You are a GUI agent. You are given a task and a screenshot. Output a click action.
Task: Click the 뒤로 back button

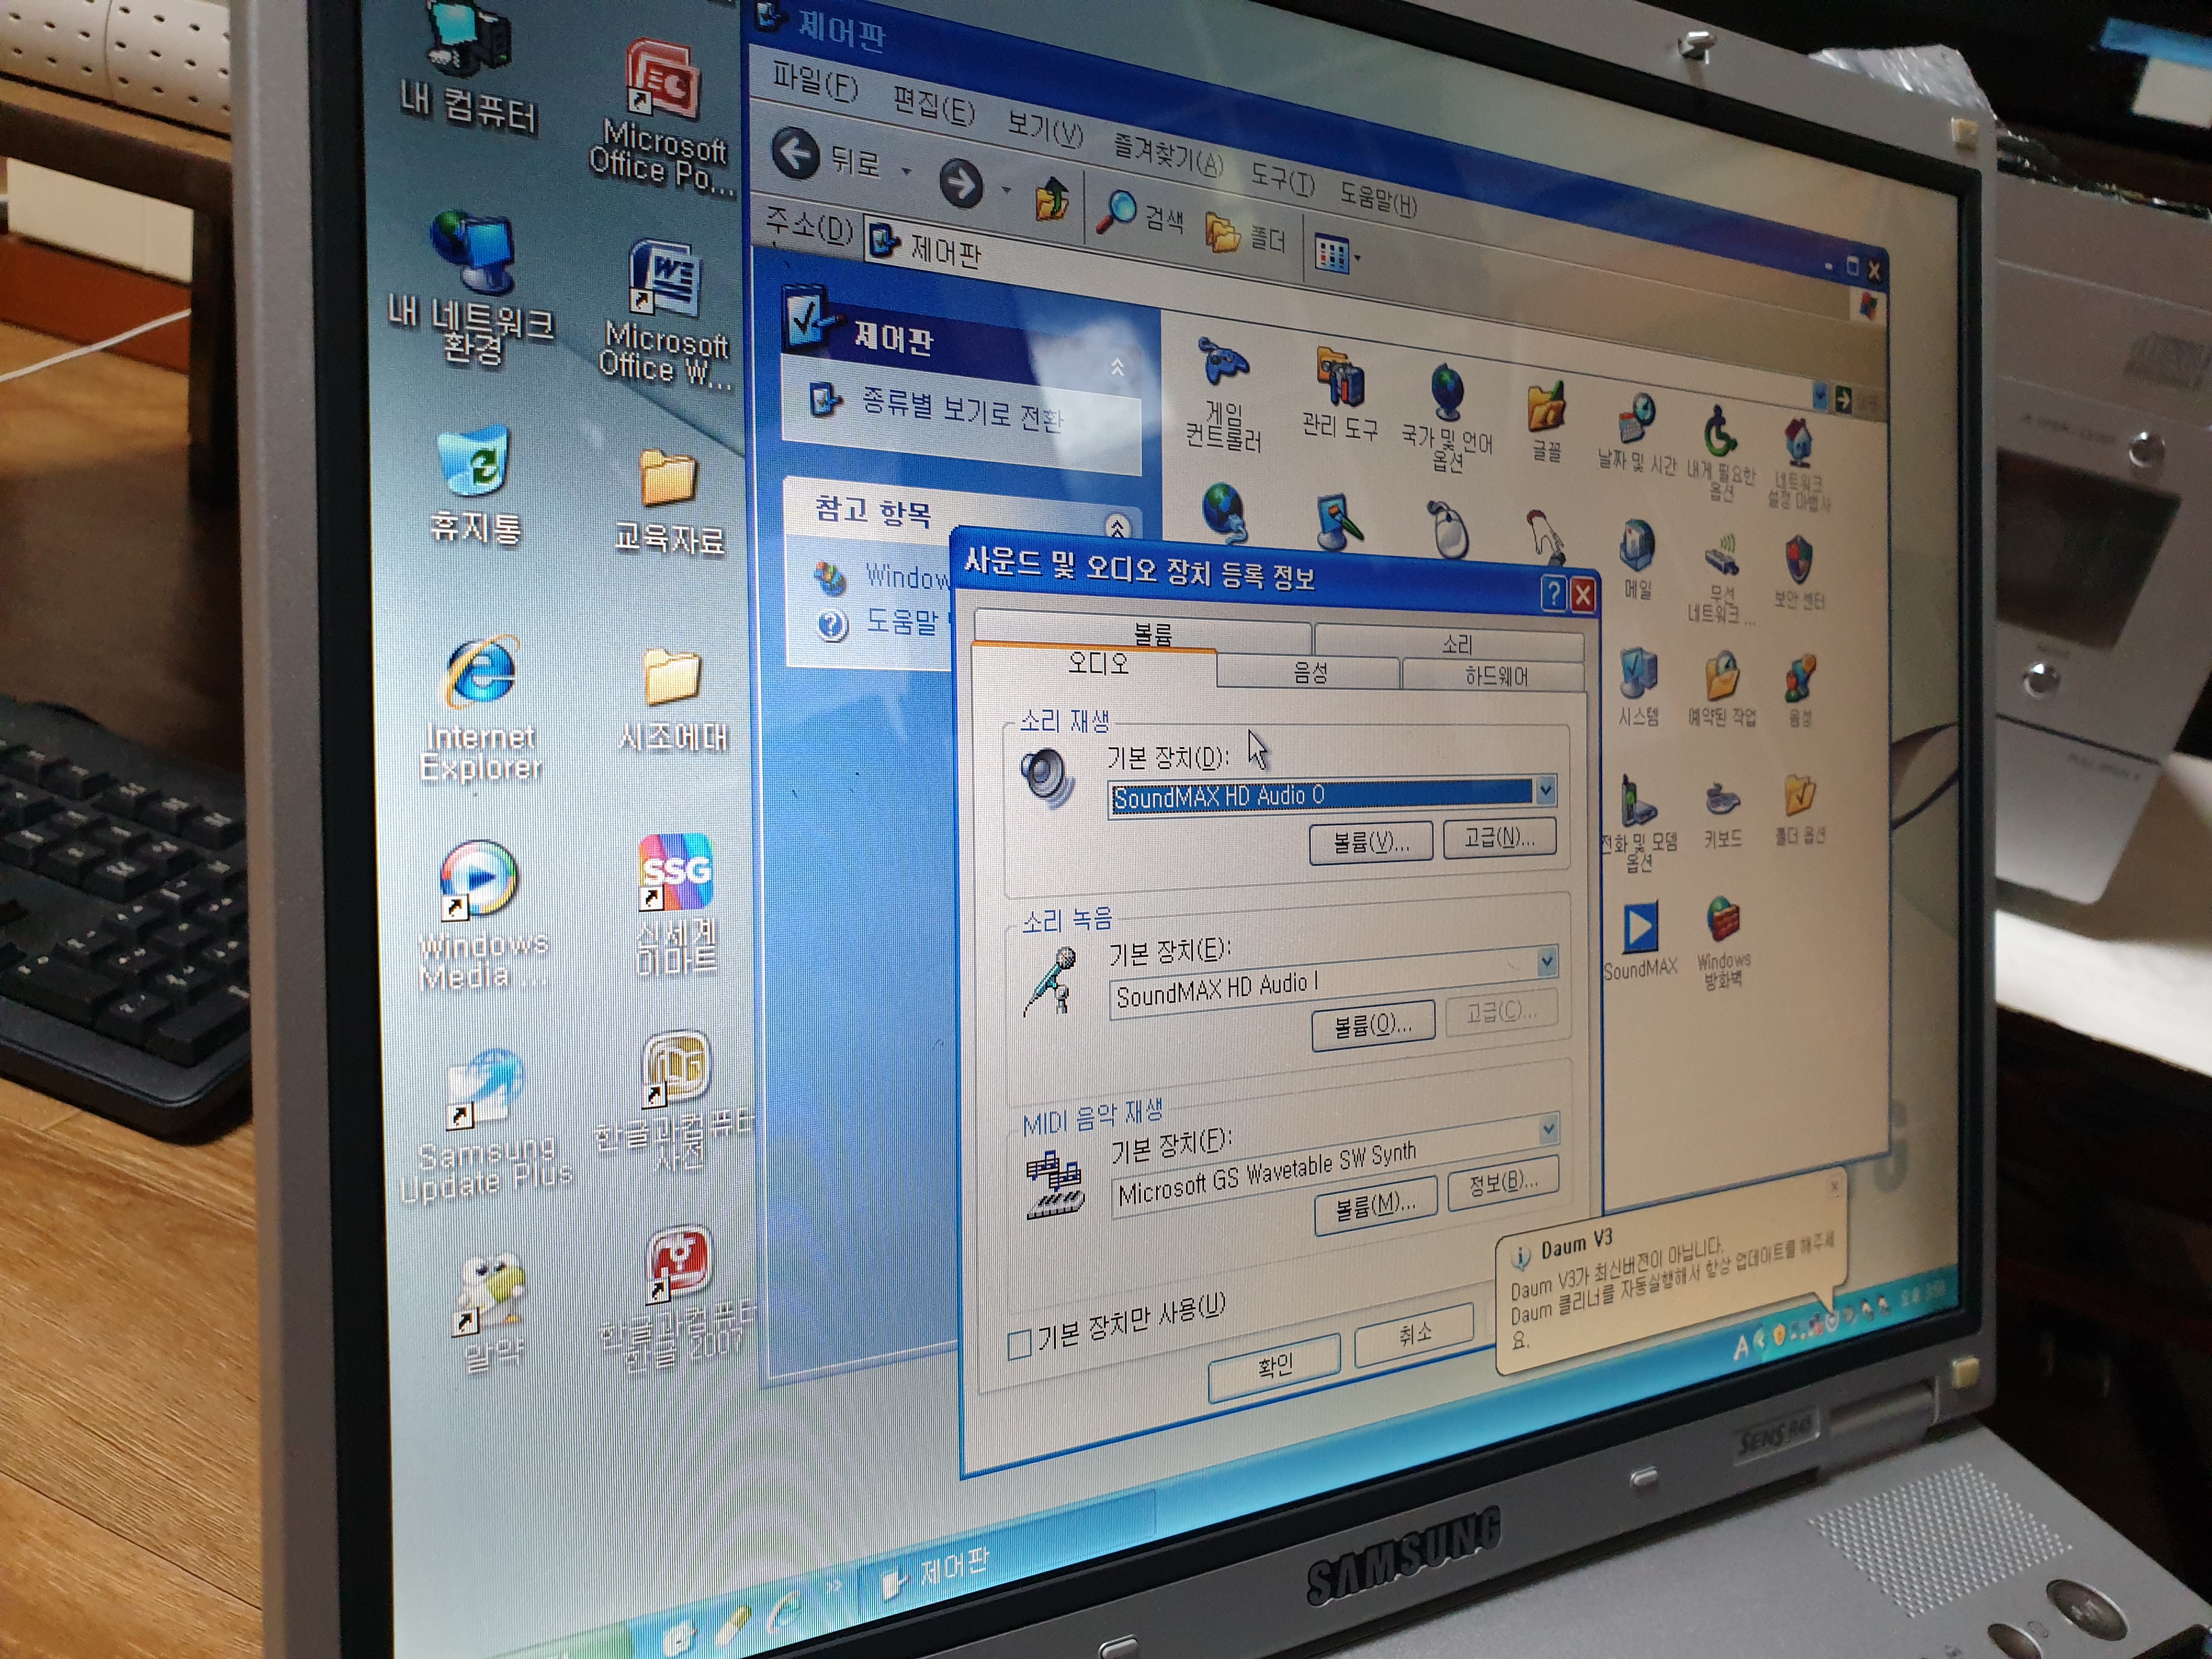click(x=828, y=157)
